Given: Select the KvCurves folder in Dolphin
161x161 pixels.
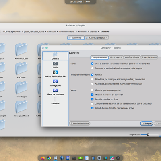Looking at the screenshot, I should [x=21, y=70].
